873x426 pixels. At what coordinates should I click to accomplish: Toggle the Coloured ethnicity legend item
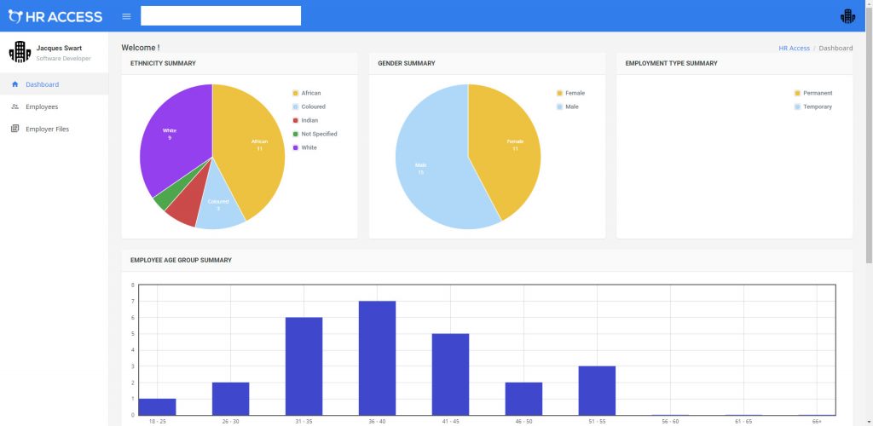pyautogui.click(x=309, y=106)
